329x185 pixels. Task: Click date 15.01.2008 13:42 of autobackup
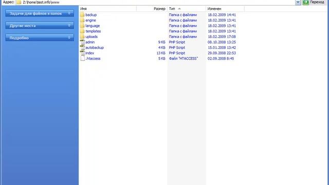coord(222,47)
